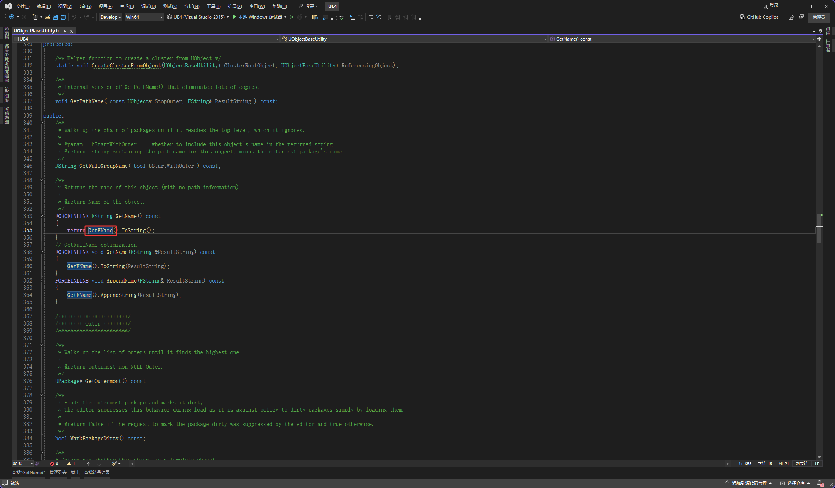Open the Develop configuration dropdown
Viewport: 835px width, 488px height.
(119, 17)
